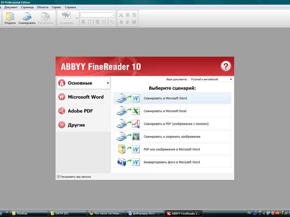Click the Сохранить Word icon in the toolbar
This screenshot has width=290, height=217.
click(66, 16)
